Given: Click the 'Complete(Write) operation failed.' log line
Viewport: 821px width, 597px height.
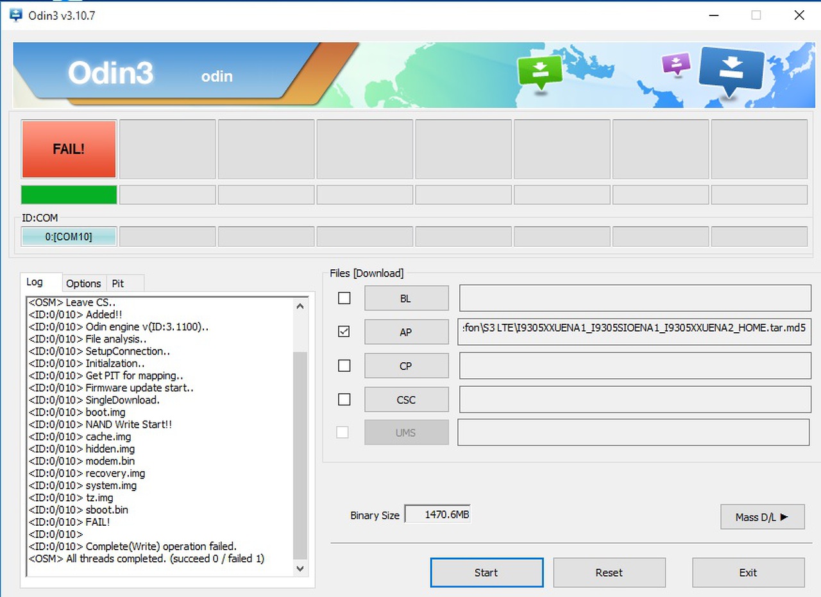Looking at the screenshot, I should pyautogui.click(x=133, y=546).
